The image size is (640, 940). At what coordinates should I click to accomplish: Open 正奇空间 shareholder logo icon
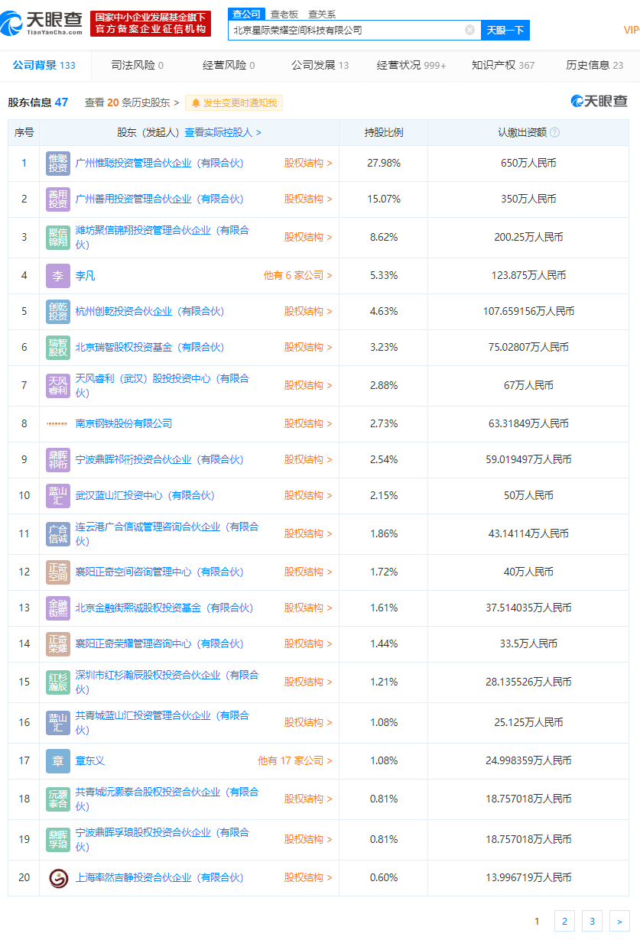coord(58,572)
